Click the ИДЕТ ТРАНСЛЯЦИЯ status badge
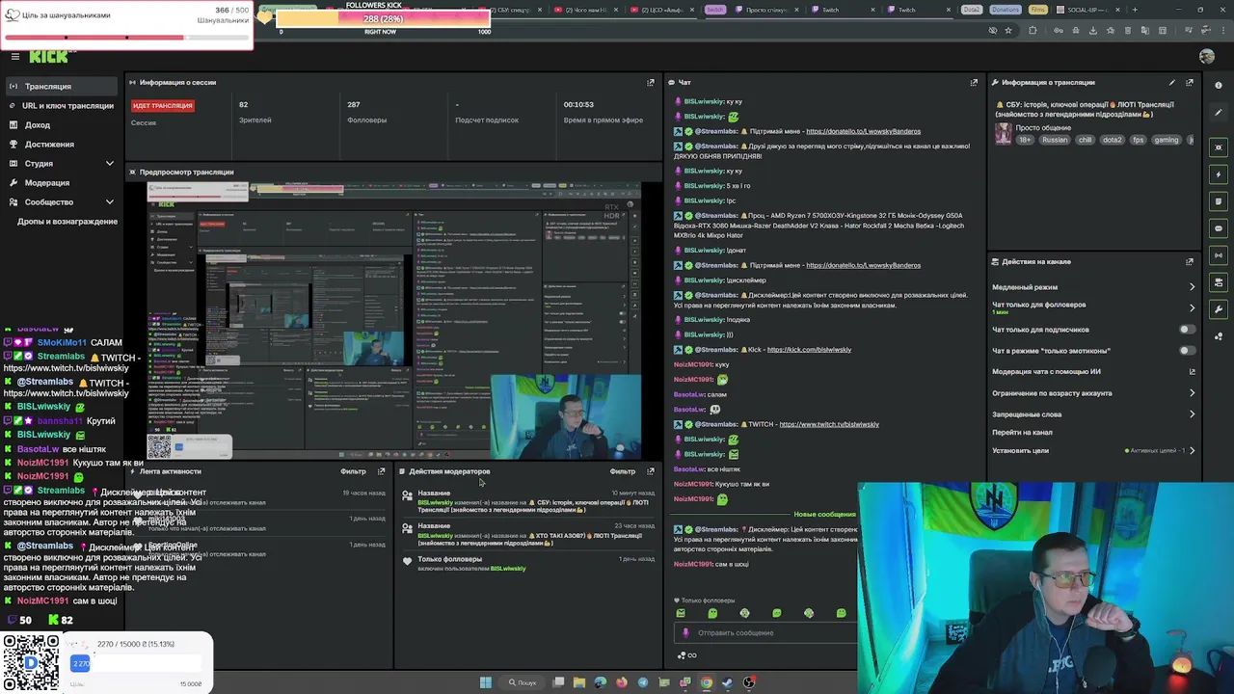This screenshot has width=1234, height=694. tap(163, 105)
